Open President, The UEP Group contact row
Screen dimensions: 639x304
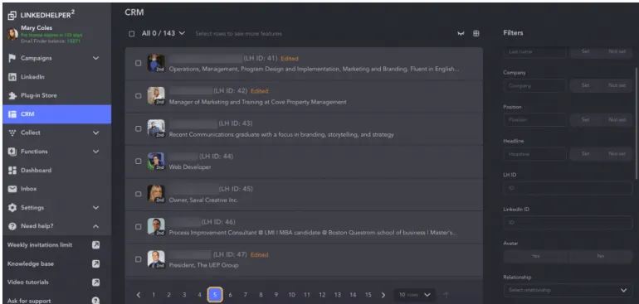304,259
